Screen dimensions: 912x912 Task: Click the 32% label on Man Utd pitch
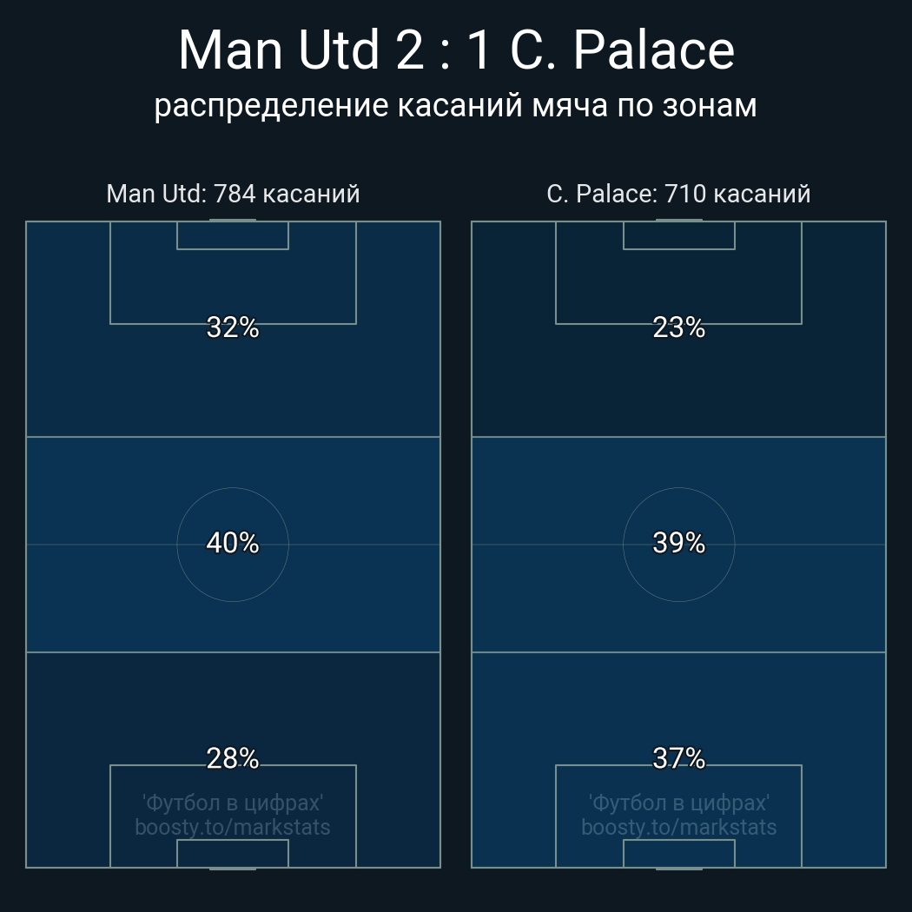click(x=233, y=327)
